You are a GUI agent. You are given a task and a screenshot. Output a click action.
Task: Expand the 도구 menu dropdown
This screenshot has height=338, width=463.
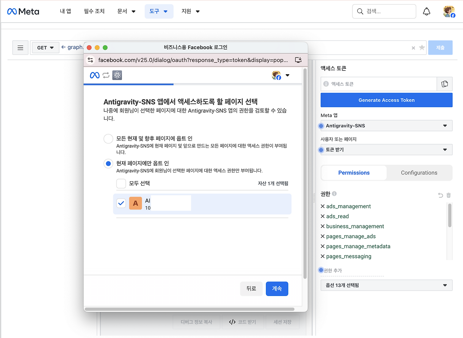[159, 12]
